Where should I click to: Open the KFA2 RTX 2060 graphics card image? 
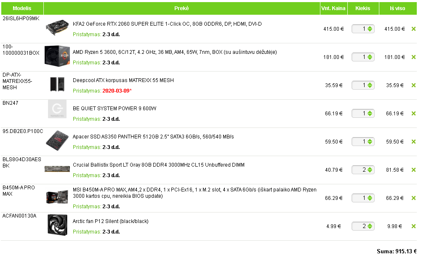tap(57, 27)
